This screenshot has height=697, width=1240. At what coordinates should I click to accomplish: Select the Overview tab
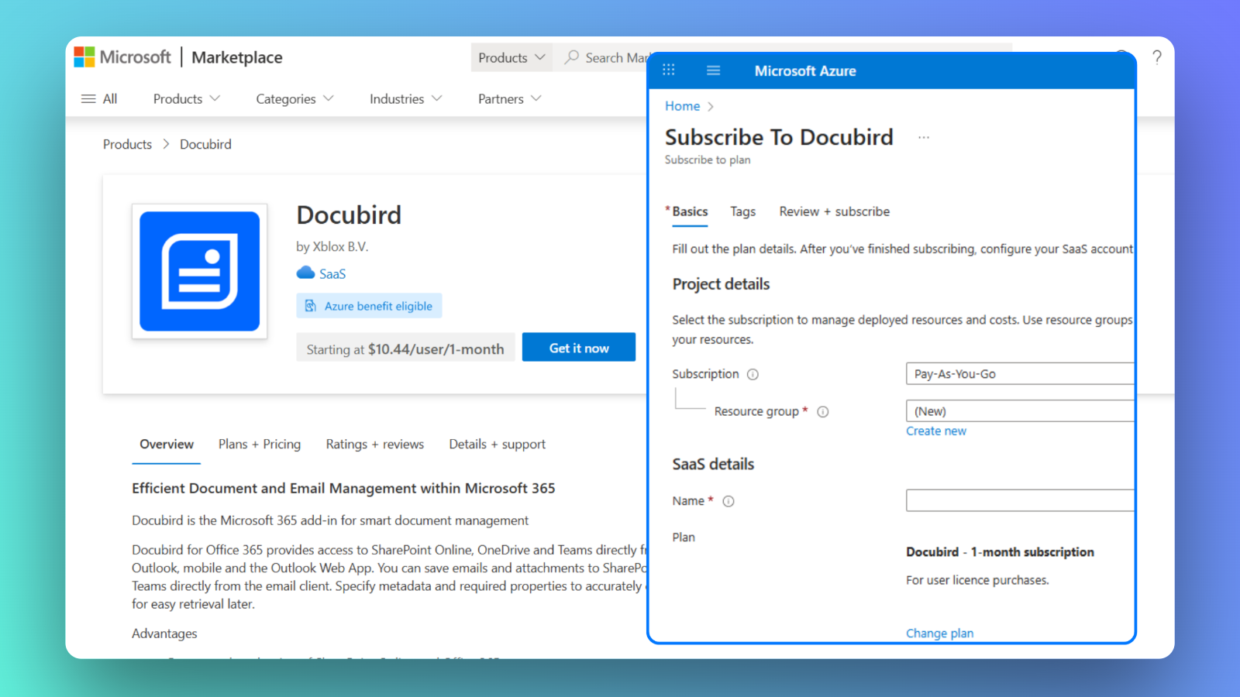click(167, 445)
